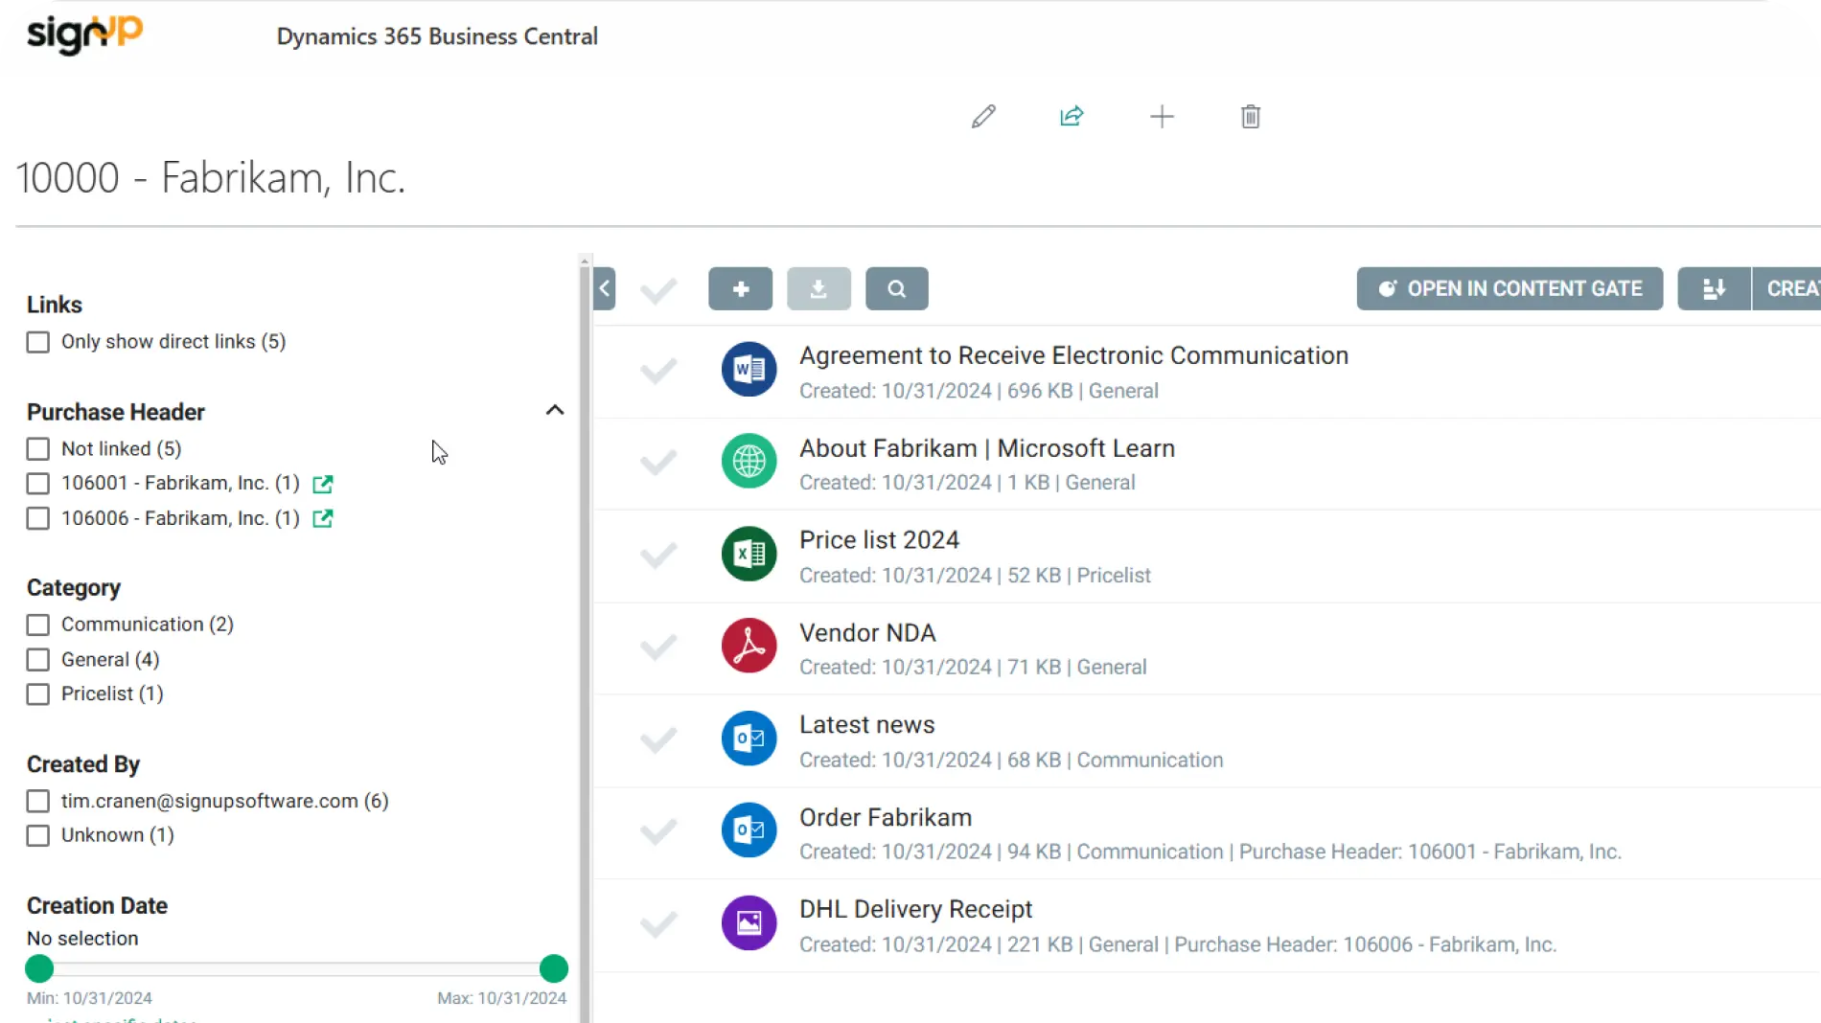The image size is (1821, 1023).
Task: Click the Dynamics 365 Business Central title
Action: (437, 36)
